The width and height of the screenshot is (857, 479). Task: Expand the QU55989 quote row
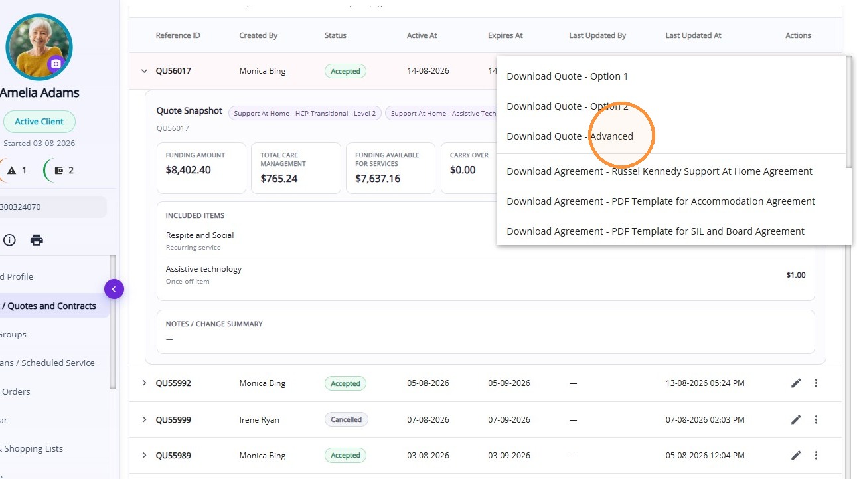(144, 455)
